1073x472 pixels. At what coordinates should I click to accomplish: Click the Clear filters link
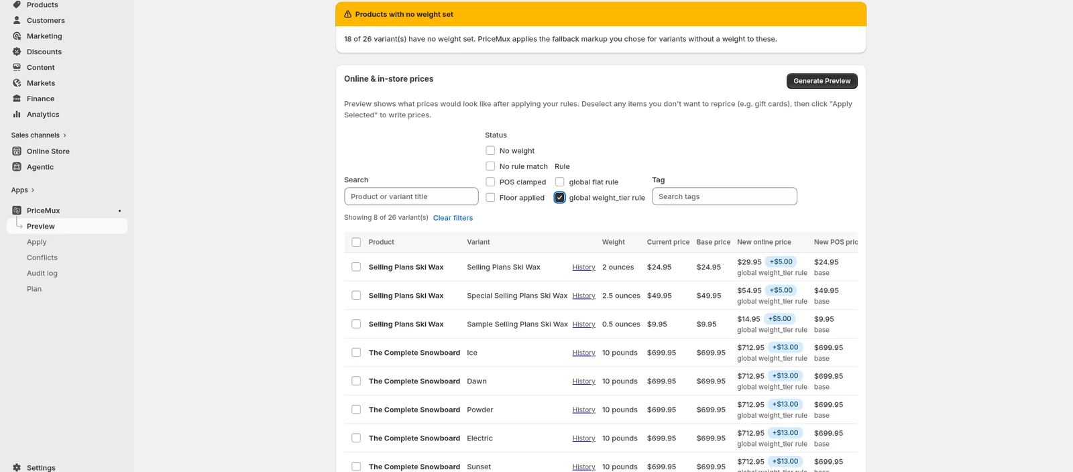[453, 218]
